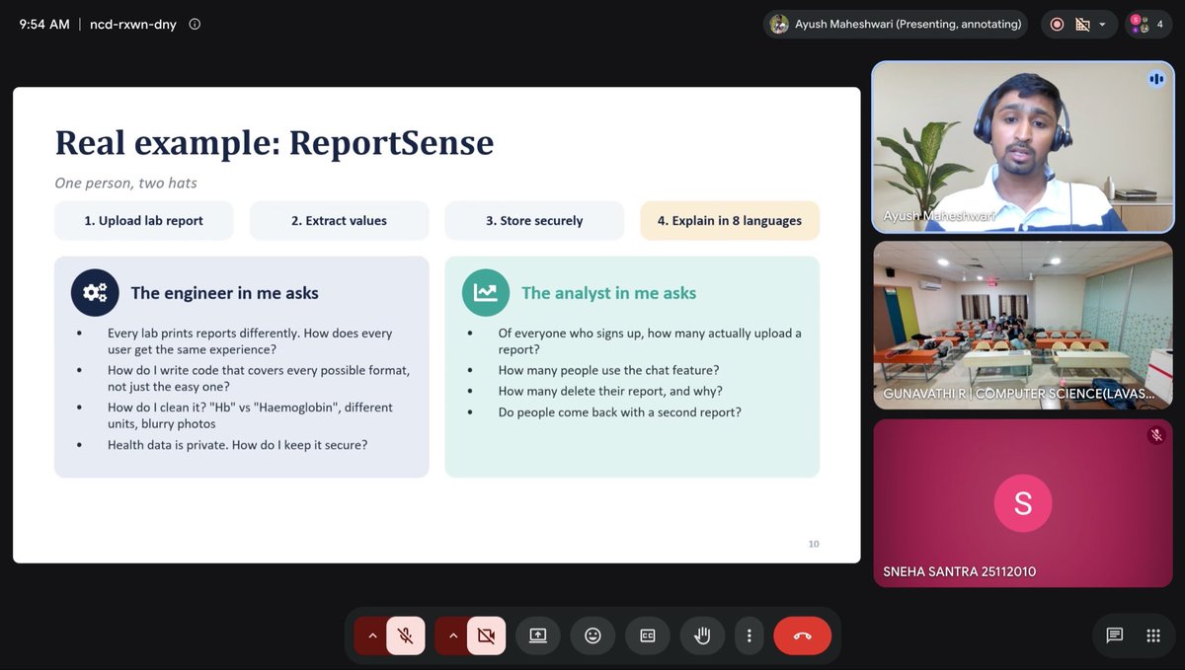Click the '1. Upload lab report' step
This screenshot has height=670, width=1185.
point(144,221)
